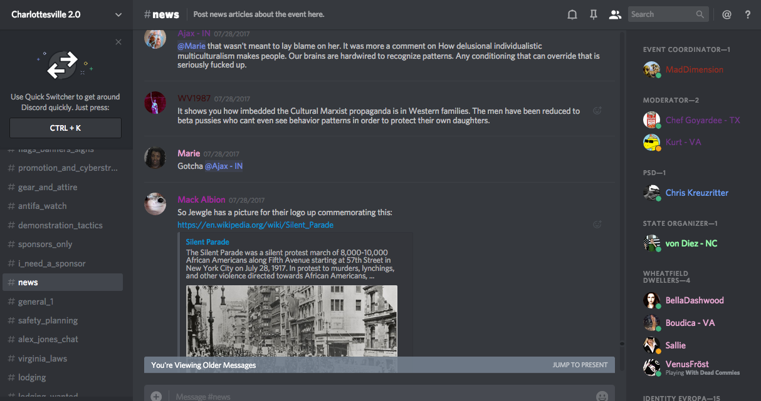Switch to the antifa_watch channel
Screen dimensions: 761x401
42,206
